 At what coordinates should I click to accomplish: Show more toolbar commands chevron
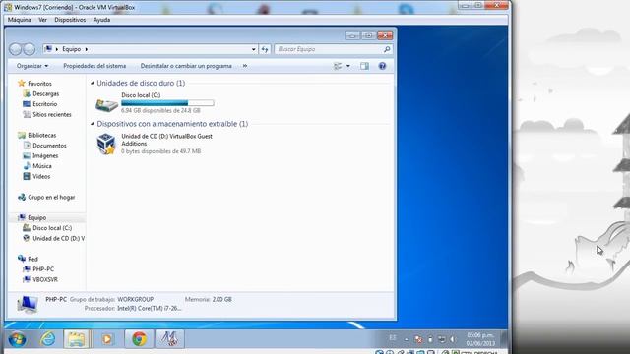point(245,66)
